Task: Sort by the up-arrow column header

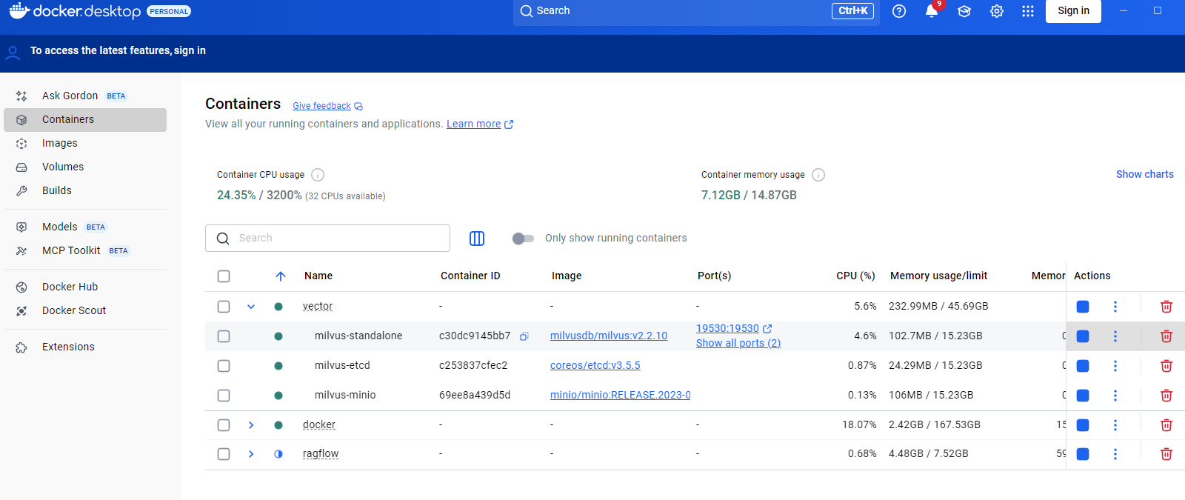Action: point(281,276)
